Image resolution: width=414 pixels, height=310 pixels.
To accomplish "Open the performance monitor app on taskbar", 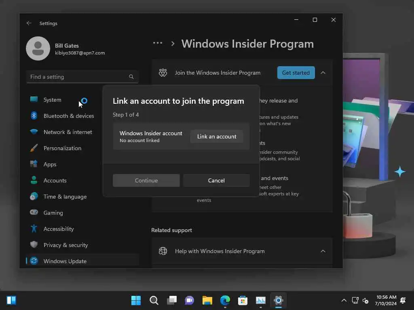I will tap(261, 300).
